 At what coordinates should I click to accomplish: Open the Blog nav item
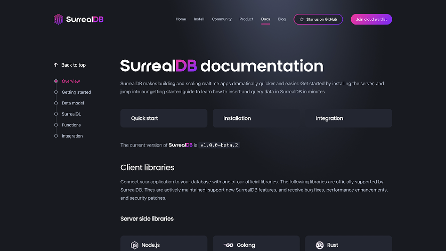coord(281,19)
